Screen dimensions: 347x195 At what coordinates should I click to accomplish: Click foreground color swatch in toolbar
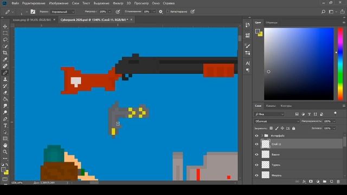pos(3,170)
